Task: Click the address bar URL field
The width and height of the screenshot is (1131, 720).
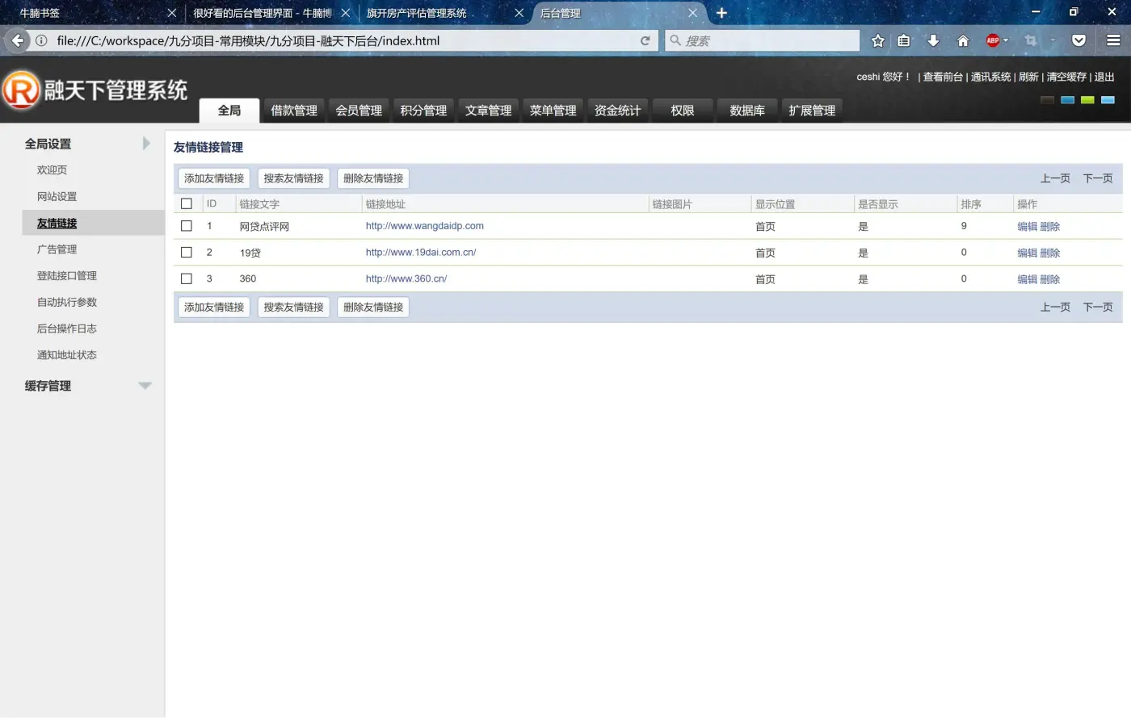Action: (x=343, y=40)
